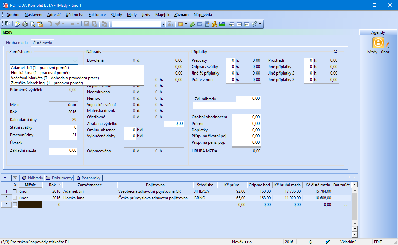The image size is (398, 245).
Task: Click the exit door toolbar icon
Action: (8, 24)
